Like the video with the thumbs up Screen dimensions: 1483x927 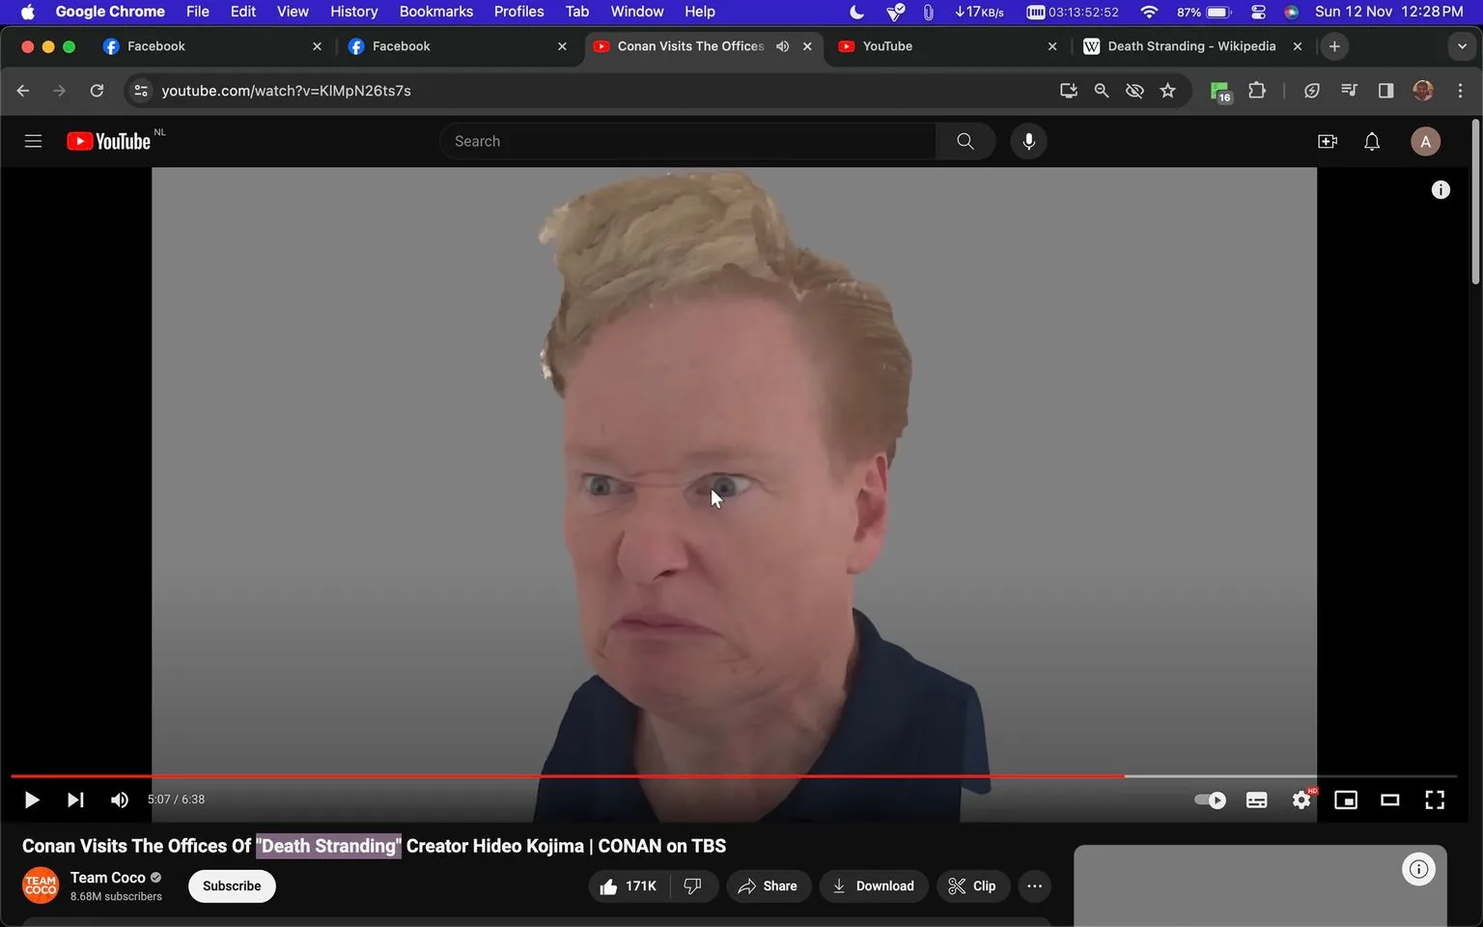[x=627, y=885]
